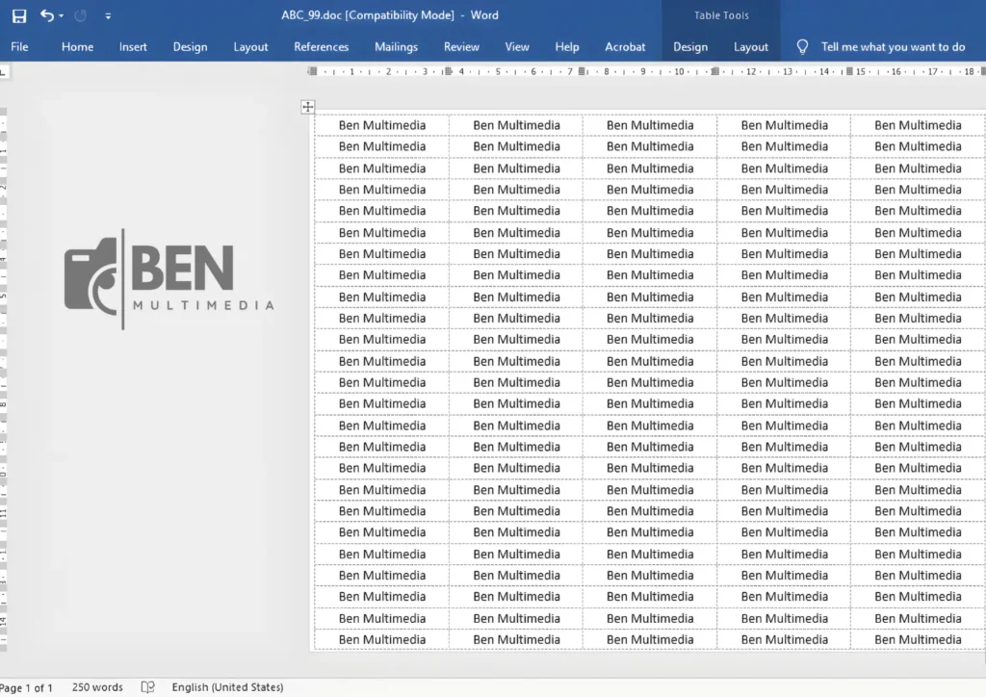Open the Customize Quick Access Toolbar dropdown

108,16
